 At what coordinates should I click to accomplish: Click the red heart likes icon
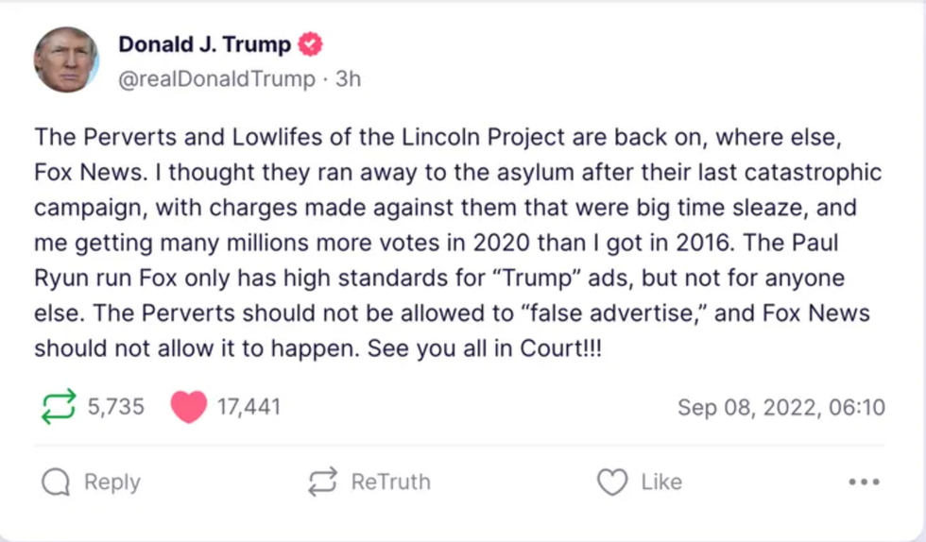189,407
